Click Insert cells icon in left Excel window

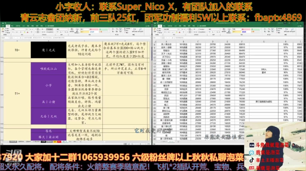113,30
